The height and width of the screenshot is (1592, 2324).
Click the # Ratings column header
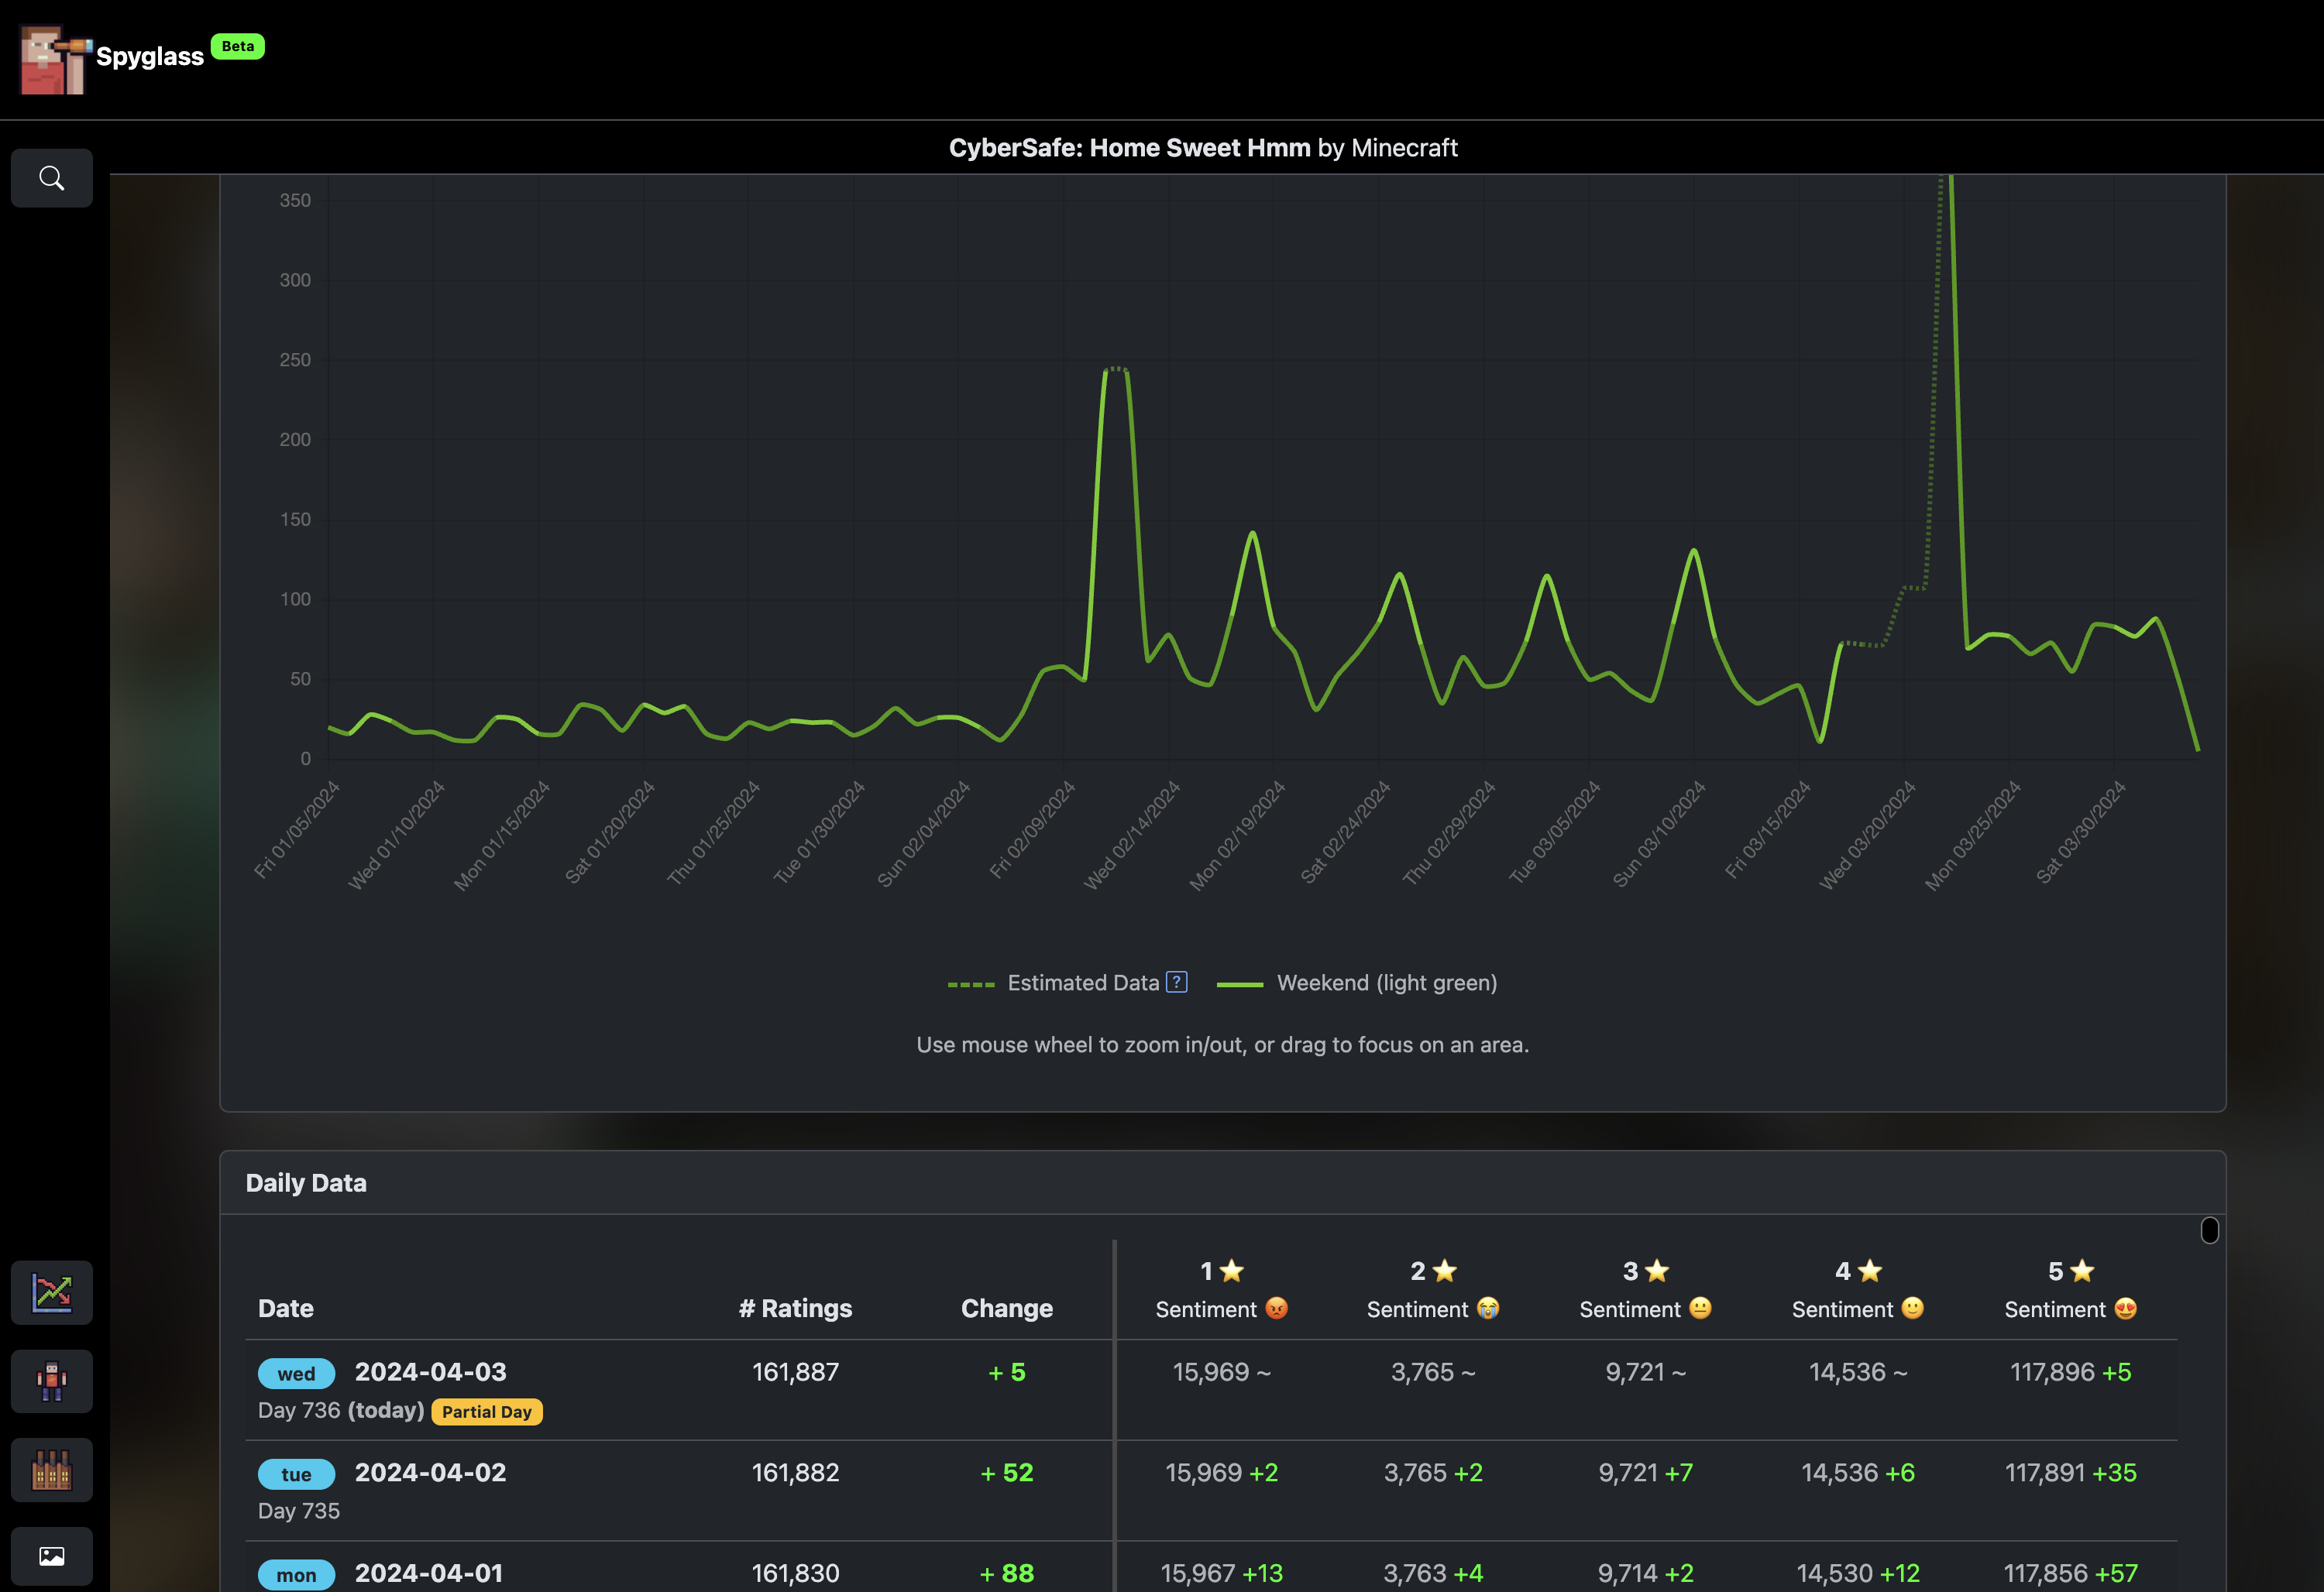(796, 1308)
